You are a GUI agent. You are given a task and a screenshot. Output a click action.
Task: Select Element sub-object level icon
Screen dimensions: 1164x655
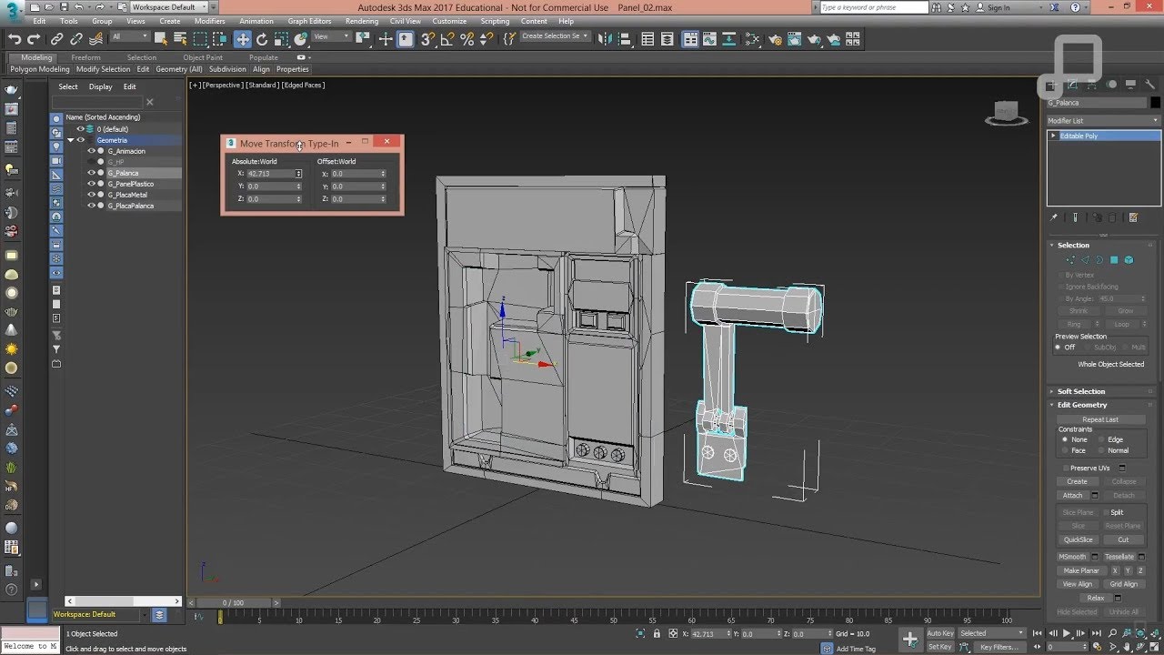coord(1129,260)
